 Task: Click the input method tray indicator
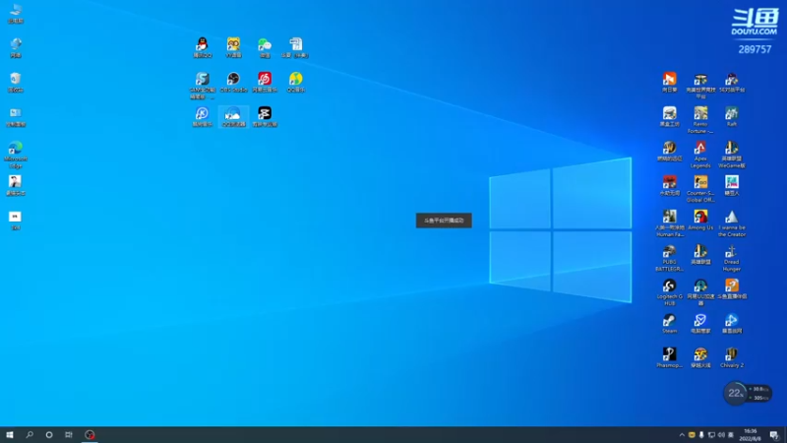[x=731, y=435]
